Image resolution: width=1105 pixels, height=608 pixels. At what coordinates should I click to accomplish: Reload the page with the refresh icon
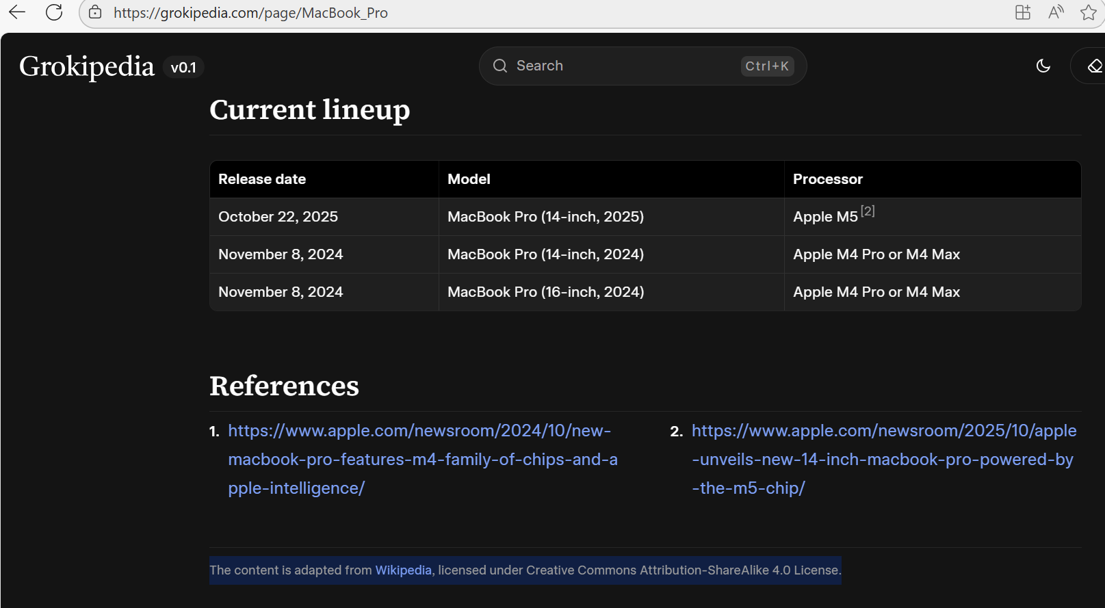54,12
